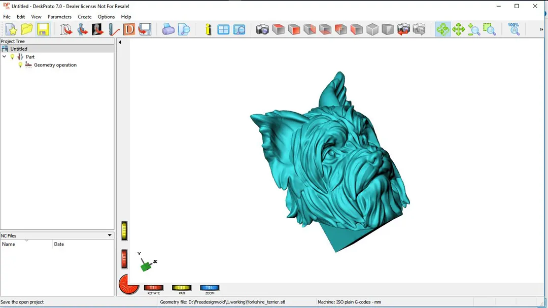
Task: Click the New Project toolbar icon
Action: tap(11, 29)
